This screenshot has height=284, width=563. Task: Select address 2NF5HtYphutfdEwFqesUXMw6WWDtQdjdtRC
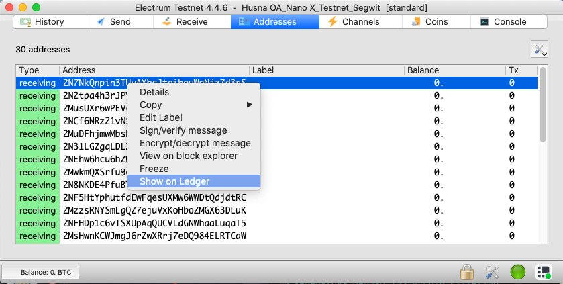[x=154, y=198]
